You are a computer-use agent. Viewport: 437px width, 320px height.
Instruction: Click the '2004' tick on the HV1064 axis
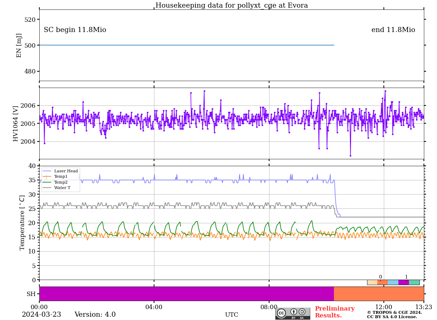(x=28, y=141)
